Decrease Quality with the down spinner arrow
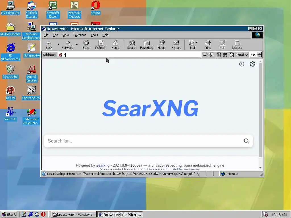Screen dimensions: 291x218 pyautogui.click(x=260, y=56)
